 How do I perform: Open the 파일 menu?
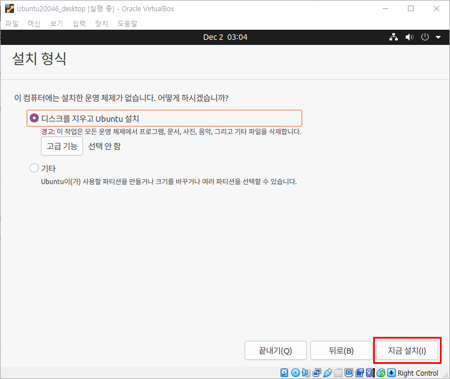pos(12,24)
